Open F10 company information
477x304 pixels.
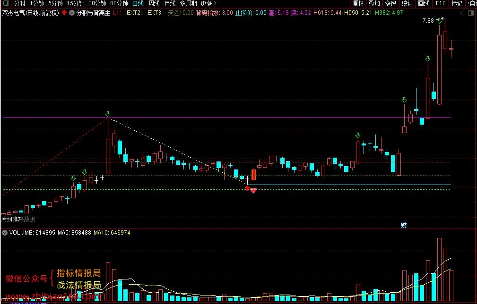[441, 3]
